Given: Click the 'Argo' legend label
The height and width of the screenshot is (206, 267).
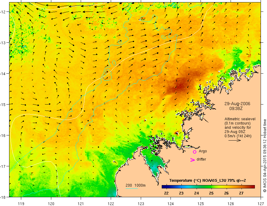Looking at the screenshot, I should pyautogui.click(x=203, y=151).
